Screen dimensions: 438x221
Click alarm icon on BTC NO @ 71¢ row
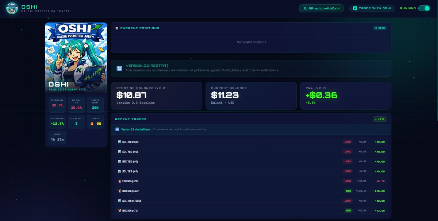pyautogui.click(x=119, y=210)
